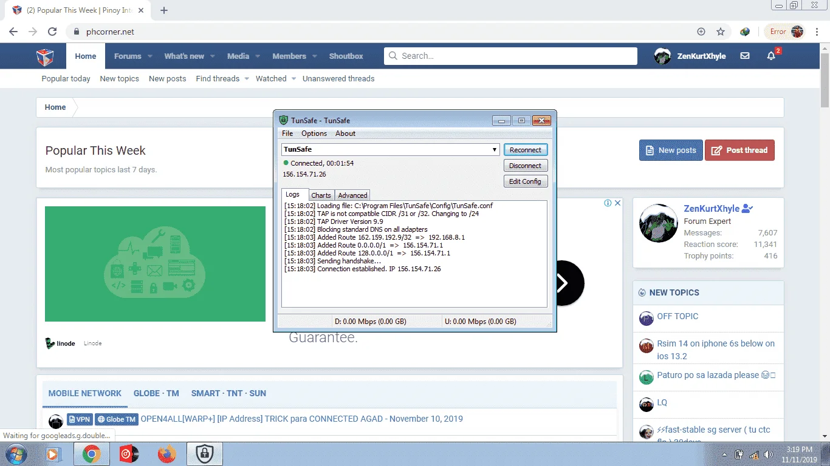The image size is (830, 466).
Task: Open the media player taskbar icon
Action: pos(53,454)
